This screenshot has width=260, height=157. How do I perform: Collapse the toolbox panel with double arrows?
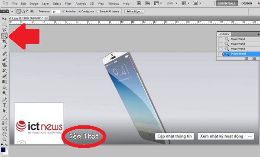pos(3,11)
